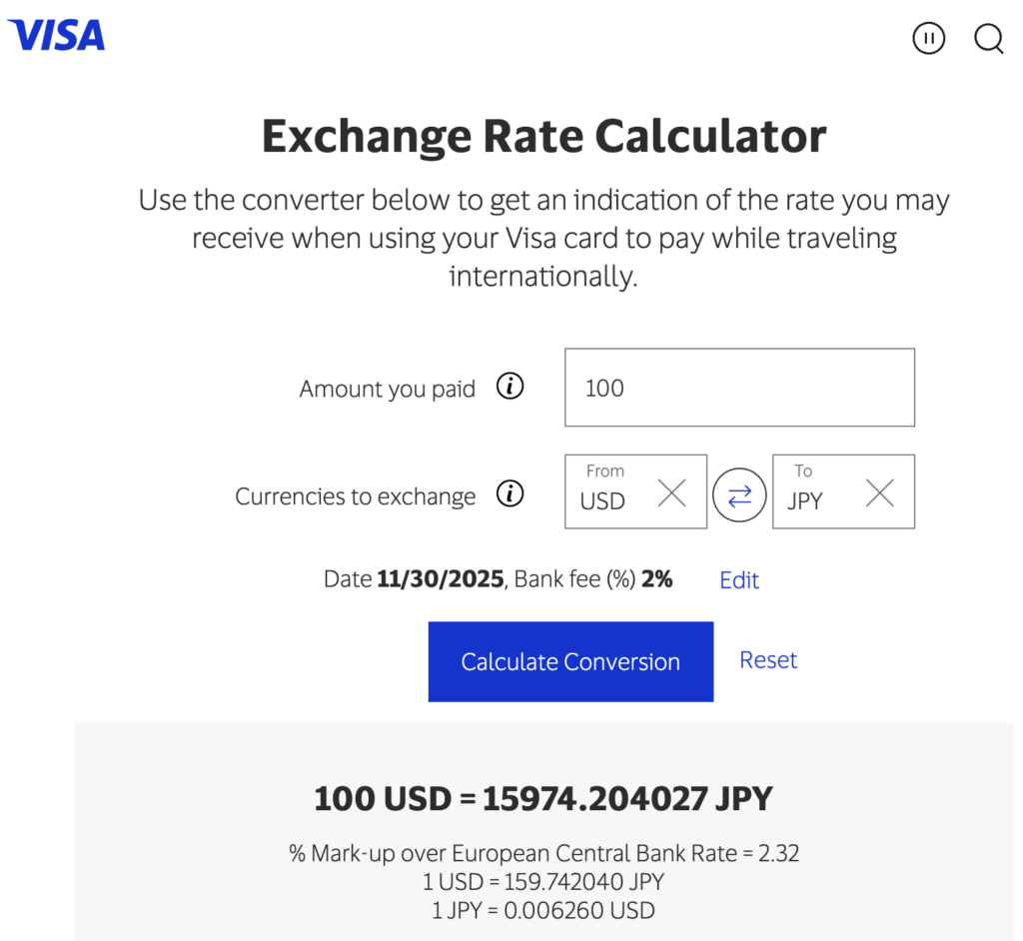Show info for Currencies to exchange

click(x=511, y=493)
